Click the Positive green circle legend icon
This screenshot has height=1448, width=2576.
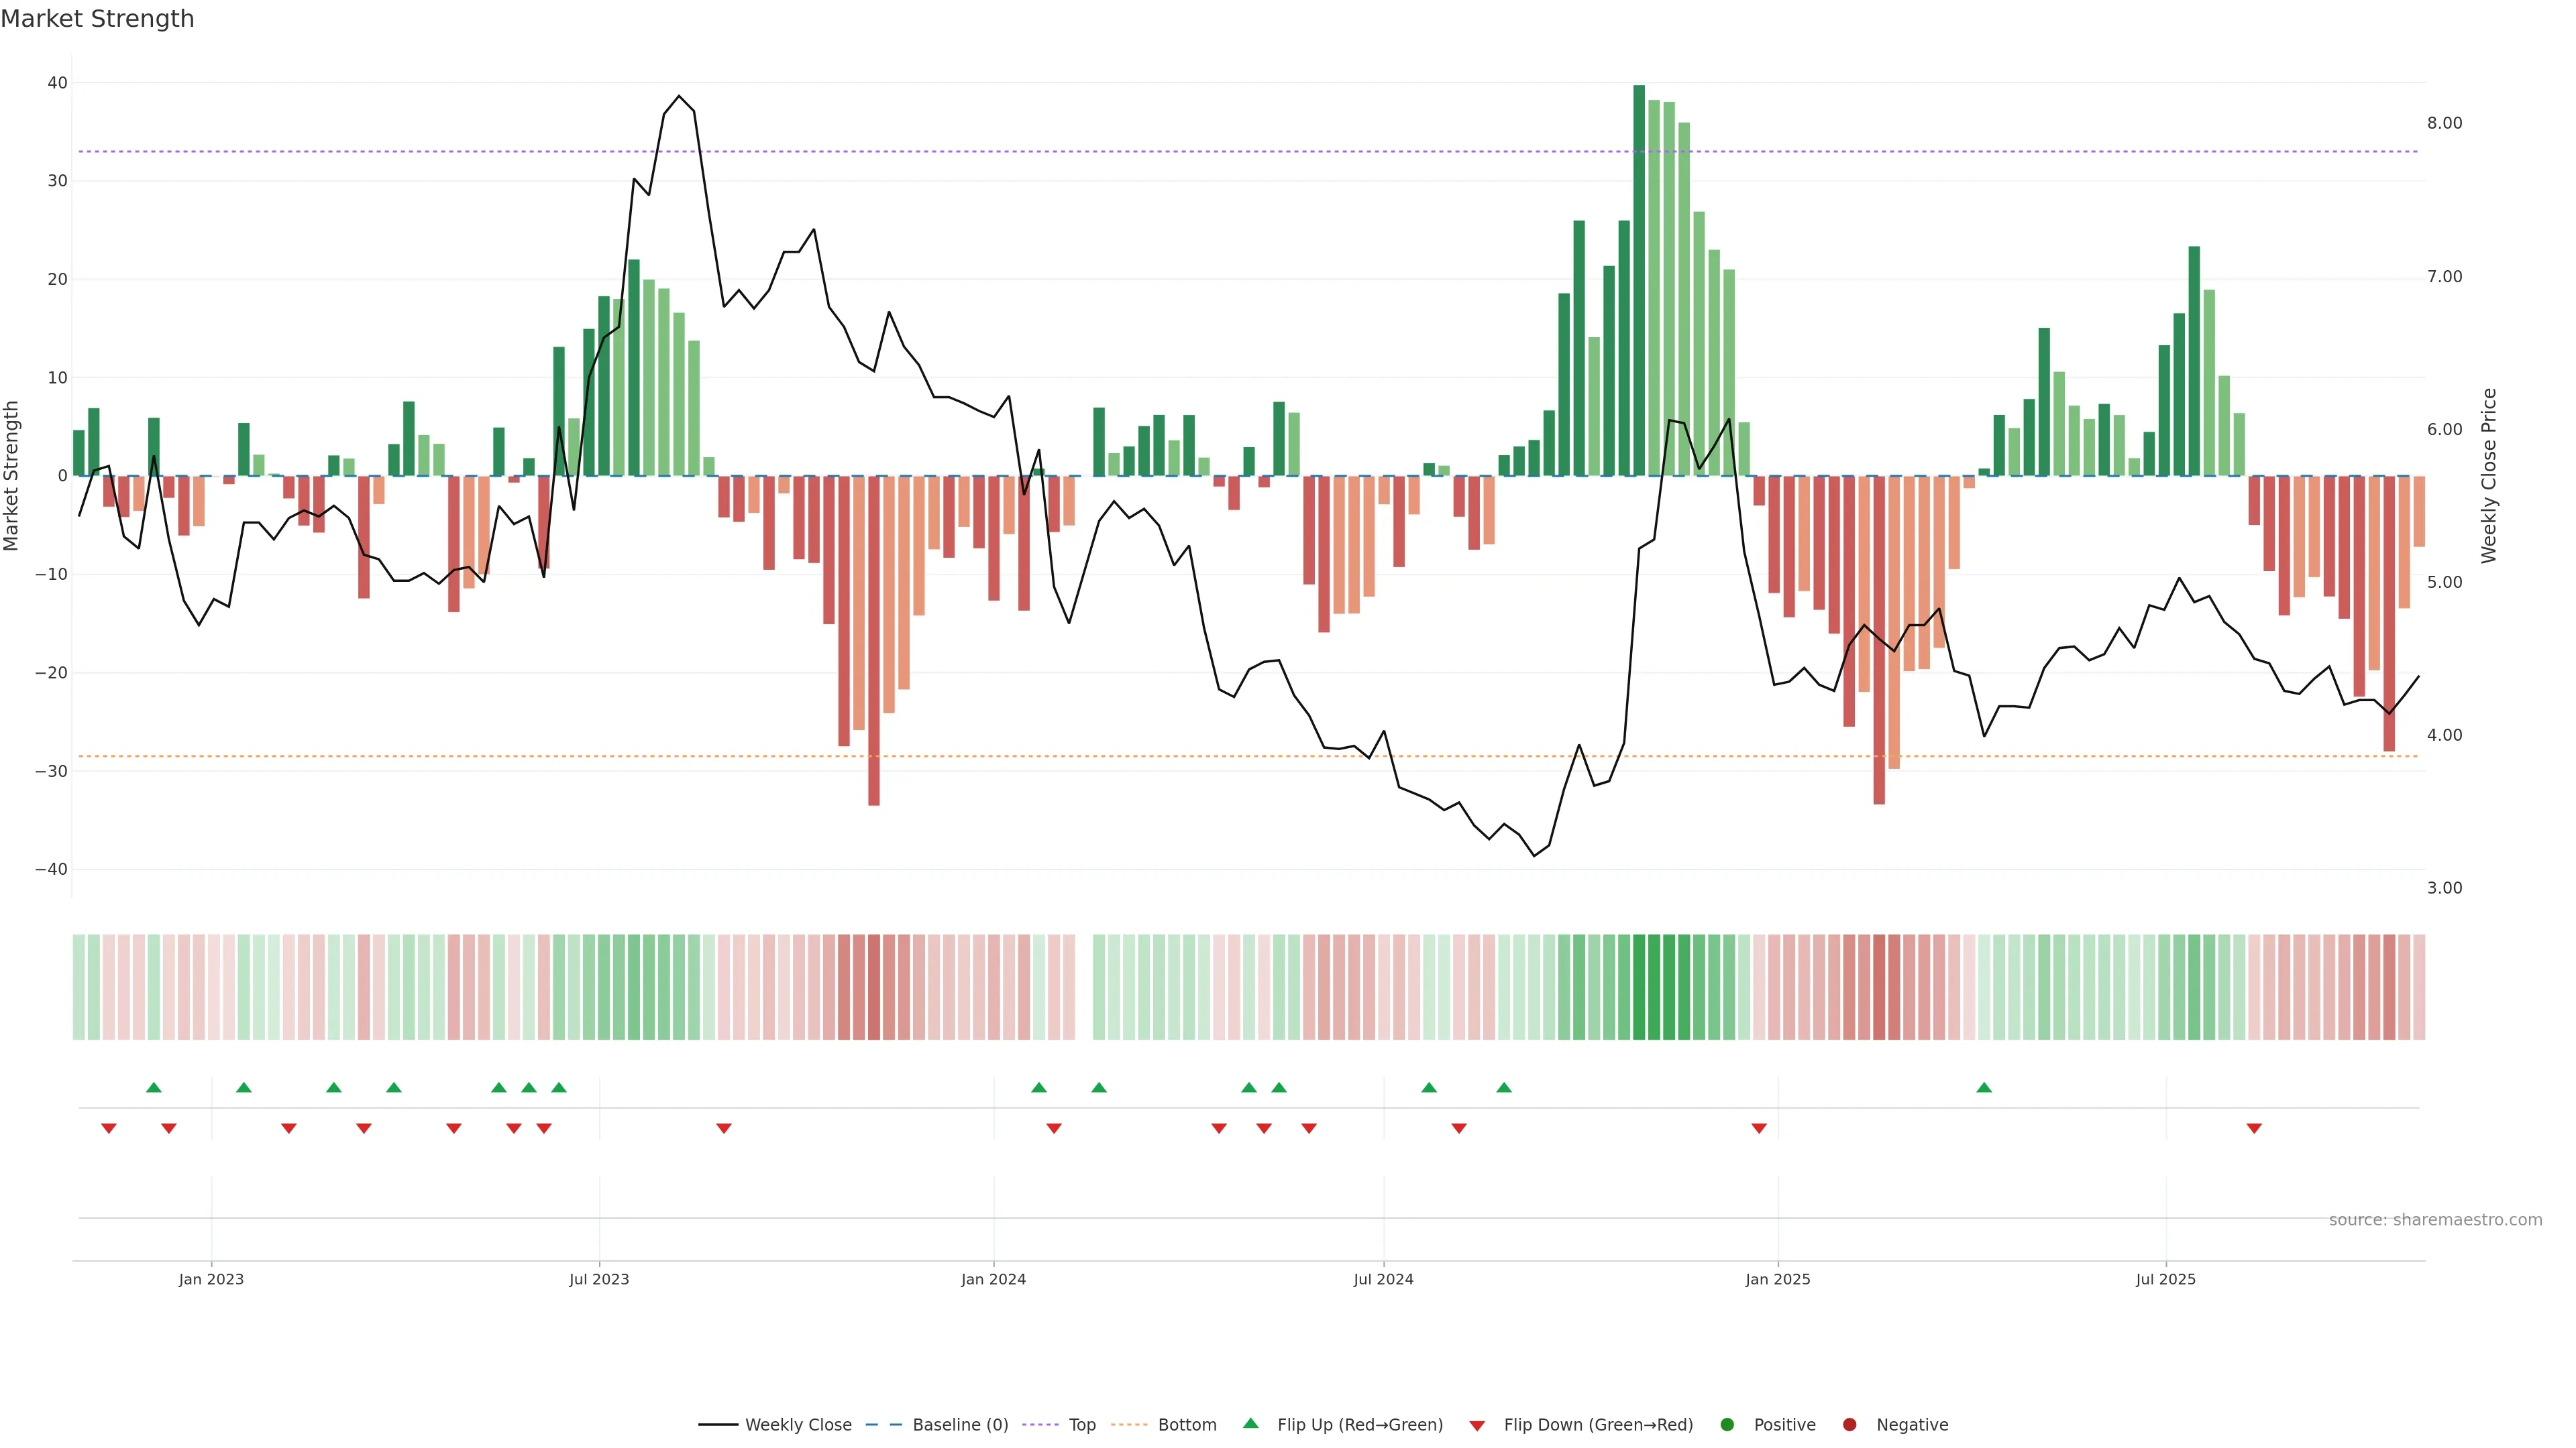pos(1727,1425)
